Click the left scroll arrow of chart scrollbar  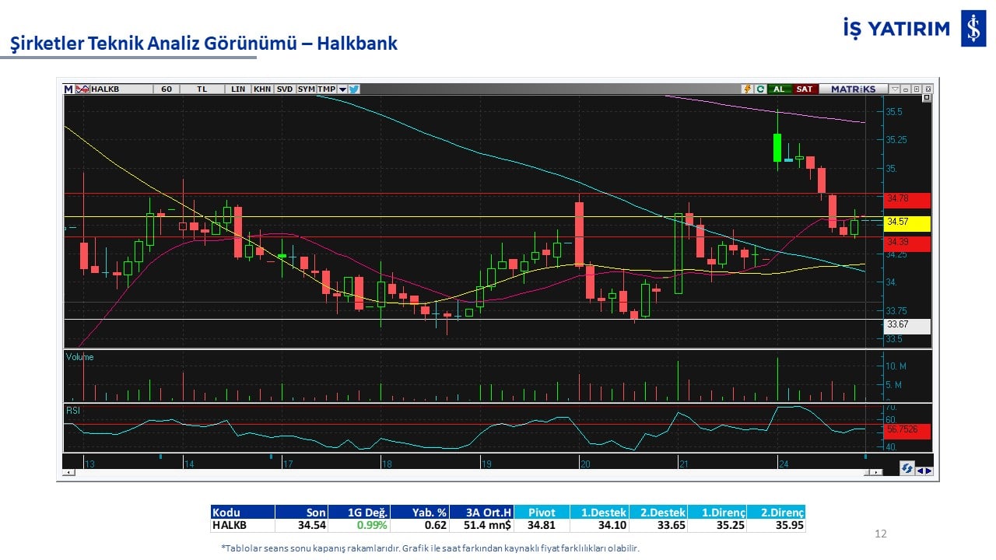point(69,472)
